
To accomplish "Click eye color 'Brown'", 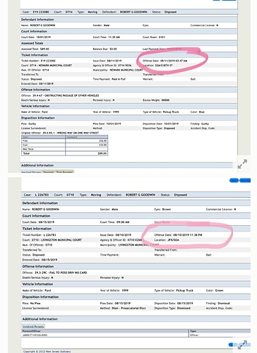I will click(167, 209).
